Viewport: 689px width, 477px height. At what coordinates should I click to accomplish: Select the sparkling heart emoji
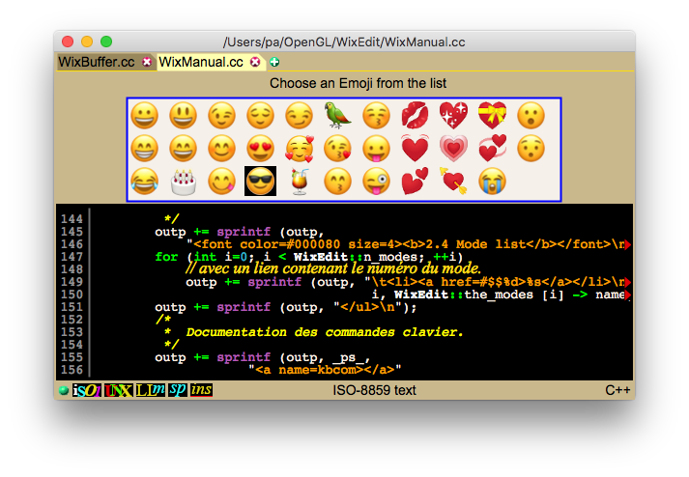(x=453, y=116)
